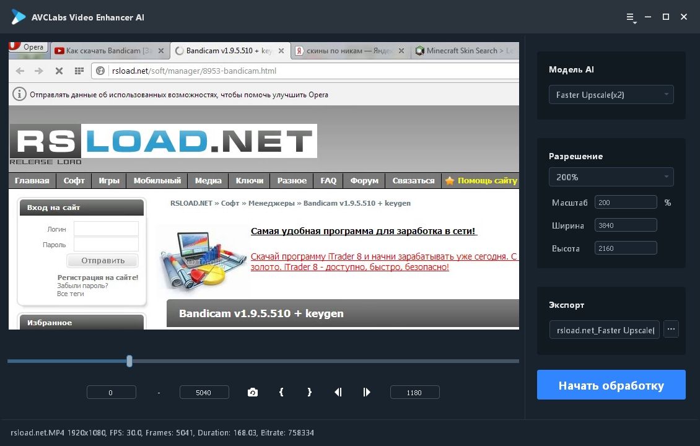Screen dimensions: 700x446
Task: Take a snapshot with the camera icon
Action: [x=253, y=393]
